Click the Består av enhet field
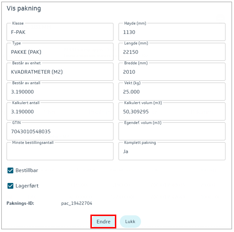Viewport: 234px width, 232px height. coord(60,72)
